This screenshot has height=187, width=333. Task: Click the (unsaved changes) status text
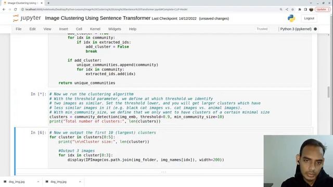coord(214,19)
